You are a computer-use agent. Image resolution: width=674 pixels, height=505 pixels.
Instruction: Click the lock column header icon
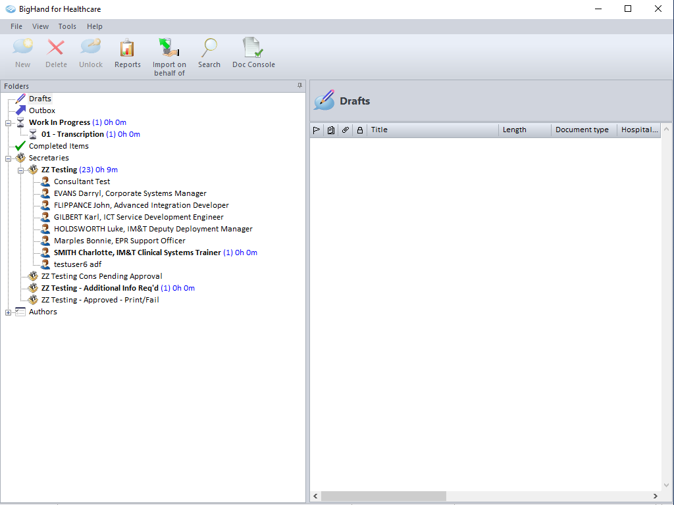coord(360,130)
